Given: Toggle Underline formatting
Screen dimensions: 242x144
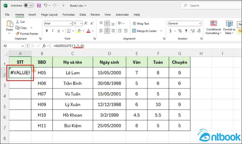Looking at the screenshot, I should 58,31.
